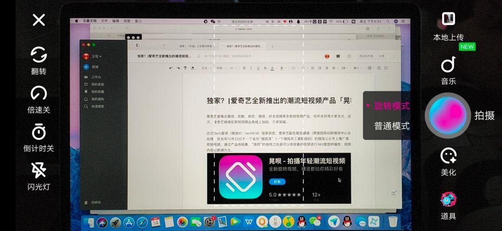
Task: Open 我的通知 in the Shimo sidebar
Action: pyautogui.click(x=94, y=99)
